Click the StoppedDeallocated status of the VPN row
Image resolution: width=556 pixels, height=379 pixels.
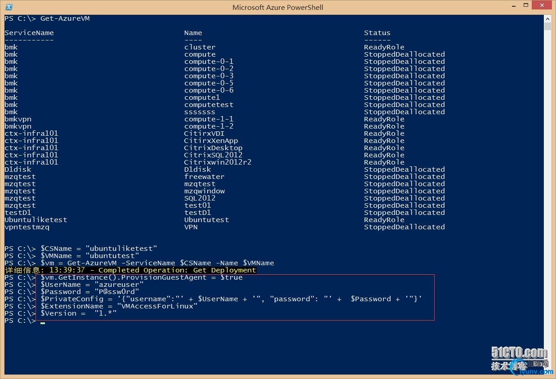(405, 227)
